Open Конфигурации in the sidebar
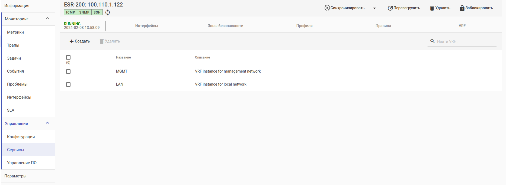 21,137
